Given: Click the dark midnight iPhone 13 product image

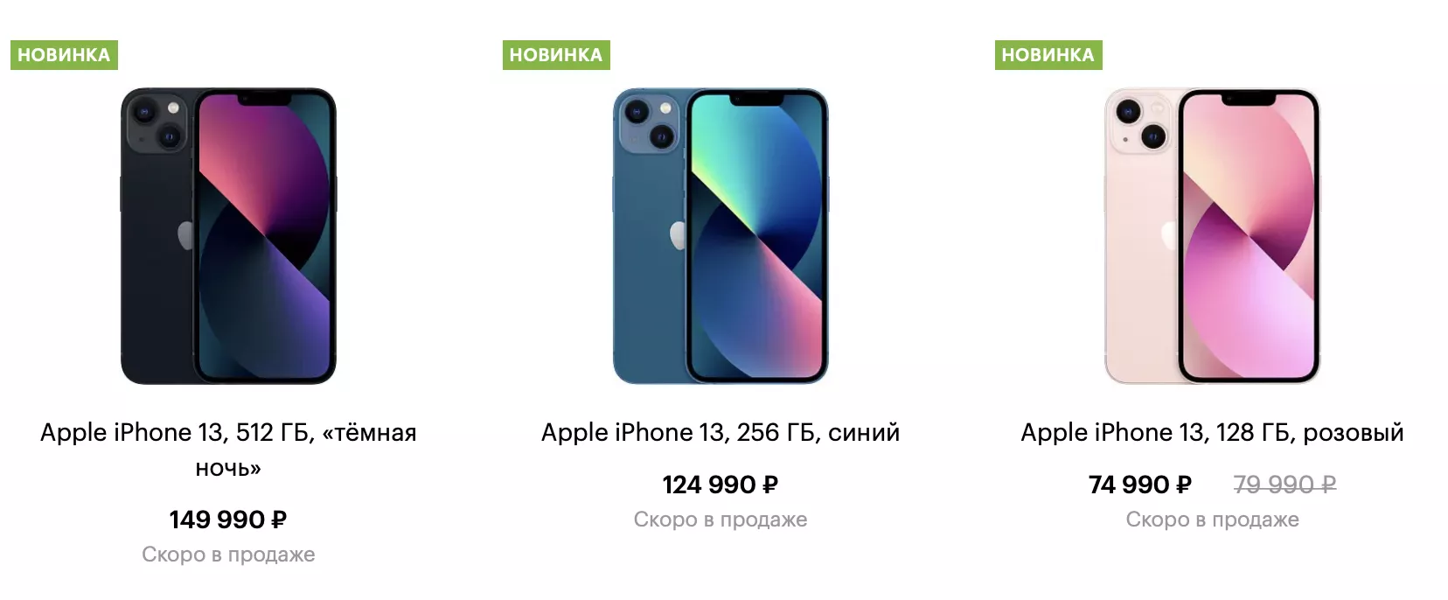Looking at the screenshot, I should 228,236.
